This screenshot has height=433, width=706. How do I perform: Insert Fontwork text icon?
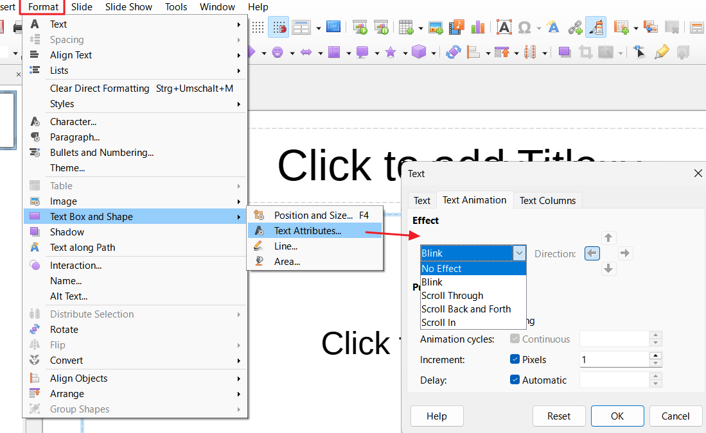(552, 28)
